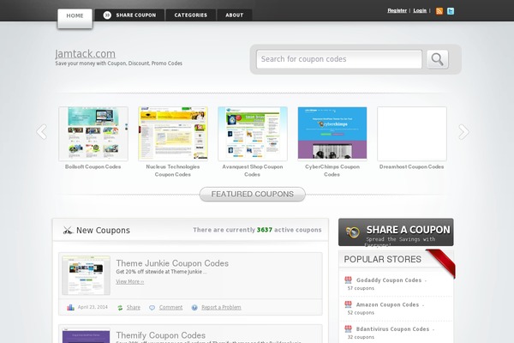Advance carousel with right arrow
Viewport: 514px width, 343px height.
[463, 131]
